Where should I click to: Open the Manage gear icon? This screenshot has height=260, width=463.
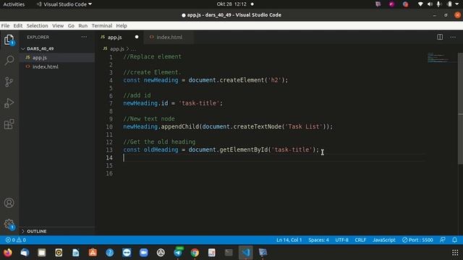click(9, 224)
